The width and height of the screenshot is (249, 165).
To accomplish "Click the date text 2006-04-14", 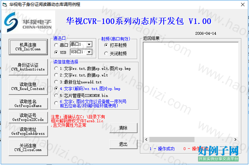I will tap(206, 33).
